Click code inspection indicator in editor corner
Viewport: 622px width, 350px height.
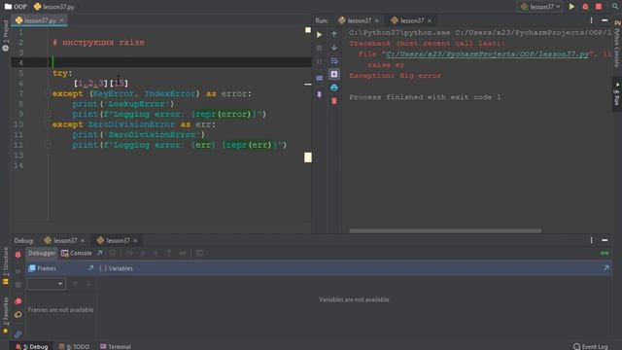308,30
